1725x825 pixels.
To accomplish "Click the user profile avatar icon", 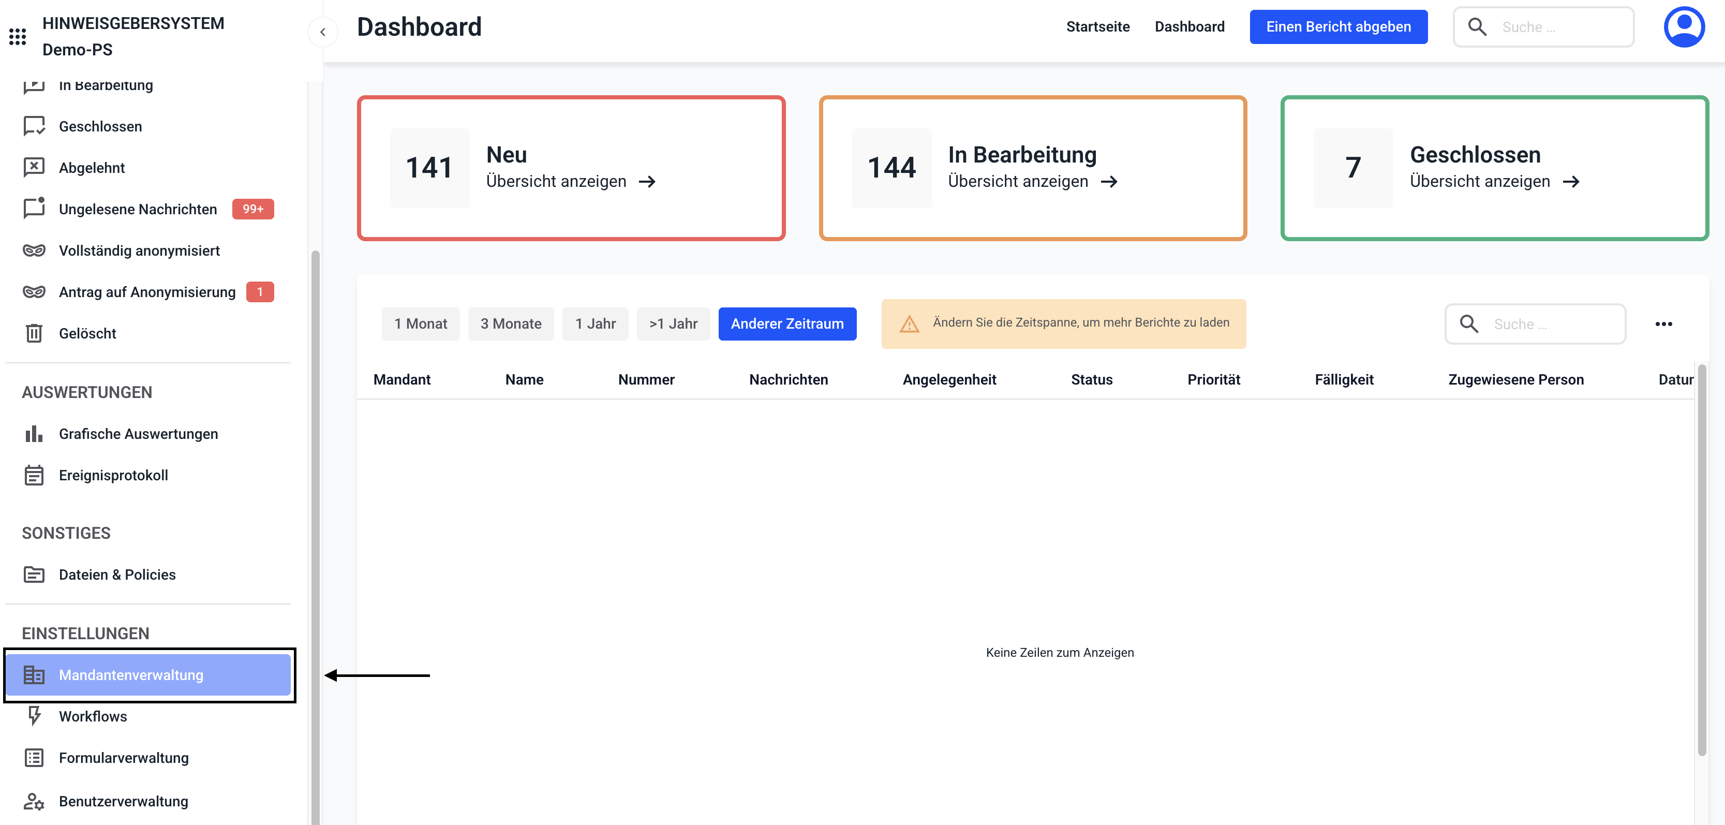I will point(1684,27).
